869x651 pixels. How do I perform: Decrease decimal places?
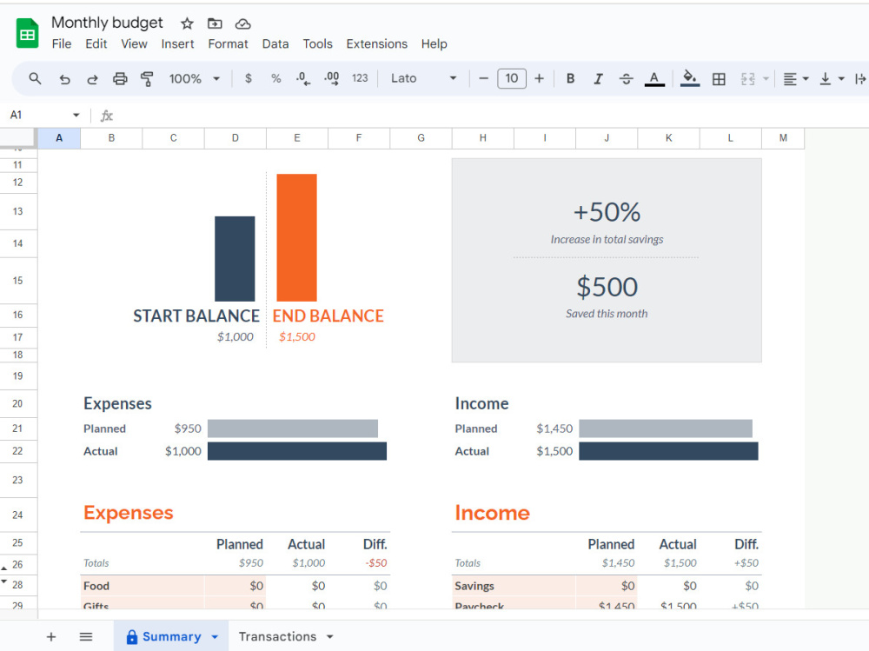point(303,79)
